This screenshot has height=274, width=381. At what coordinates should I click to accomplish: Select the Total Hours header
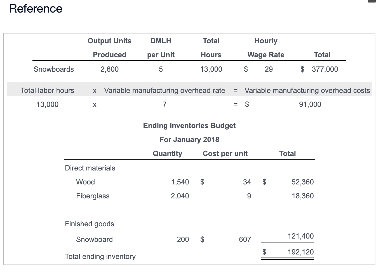(x=211, y=48)
